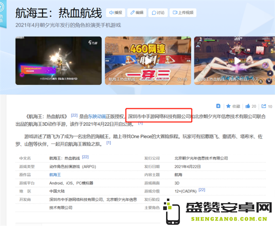Viewport: 275px width, 226px height.
Task: Click the 游戏画面 value 3D
Action: click(x=177, y=183)
